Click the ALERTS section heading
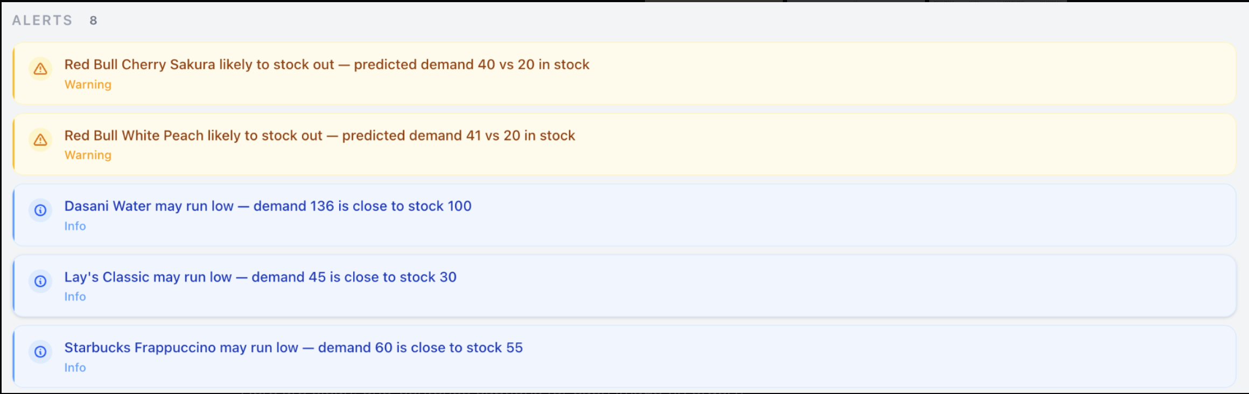The height and width of the screenshot is (394, 1249). [x=42, y=20]
